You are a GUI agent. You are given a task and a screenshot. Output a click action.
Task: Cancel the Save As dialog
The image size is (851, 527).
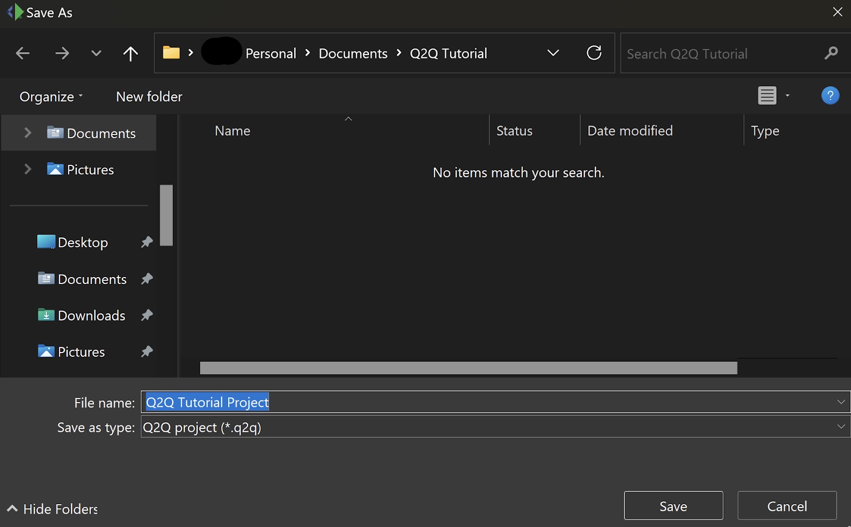click(x=787, y=506)
